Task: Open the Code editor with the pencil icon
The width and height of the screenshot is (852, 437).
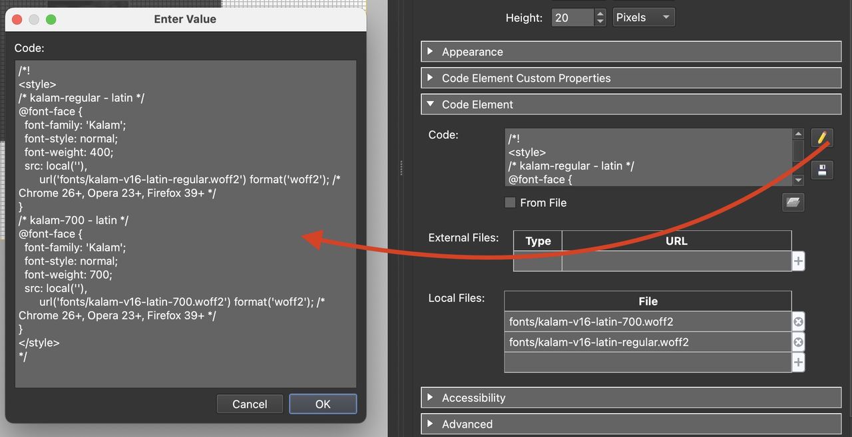Action: (822, 138)
